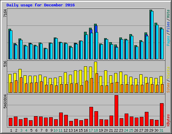Select the orange sites bar for day 3

[21, 85]
